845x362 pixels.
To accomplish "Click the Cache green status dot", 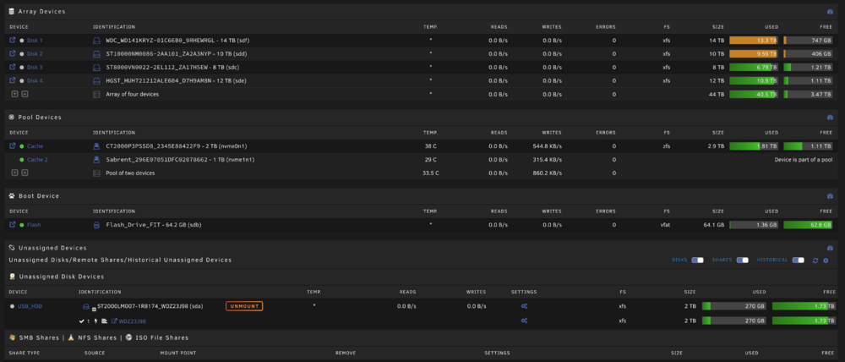I will 22,146.
